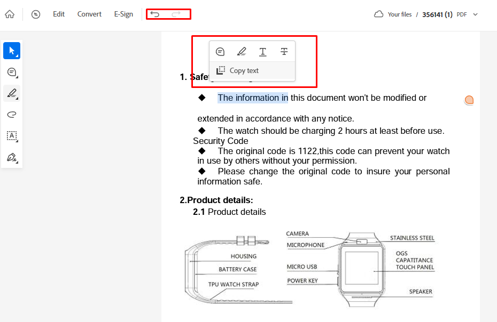Click the Home icon

(x=10, y=14)
